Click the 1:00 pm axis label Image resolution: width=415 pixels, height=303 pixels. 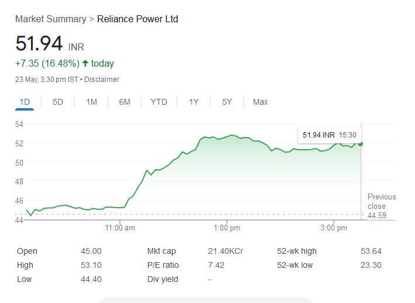227,228
